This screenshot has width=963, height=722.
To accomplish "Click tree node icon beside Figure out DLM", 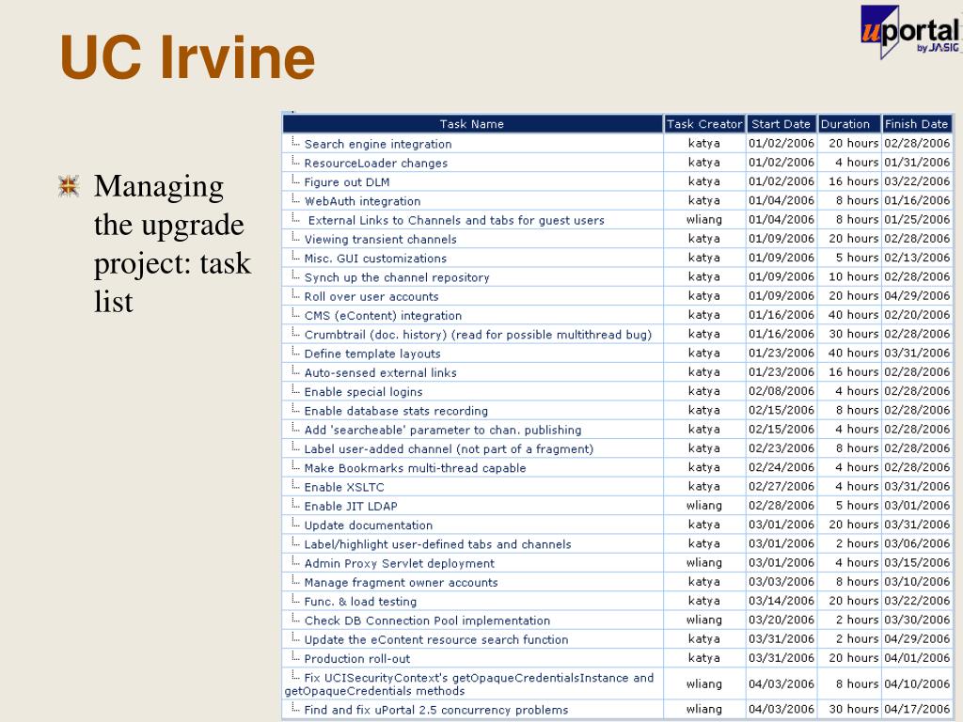I will tap(295, 180).
